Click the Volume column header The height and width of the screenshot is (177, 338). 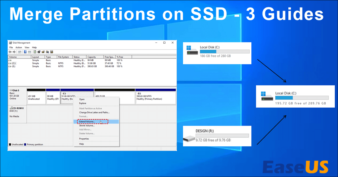pyautogui.click(x=20, y=57)
